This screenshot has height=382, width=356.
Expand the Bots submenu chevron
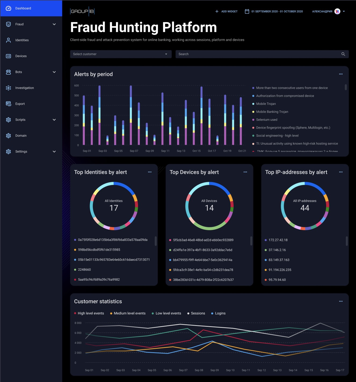point(54,72)
